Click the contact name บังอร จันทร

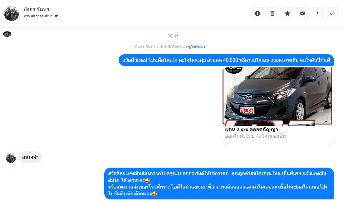36,9
